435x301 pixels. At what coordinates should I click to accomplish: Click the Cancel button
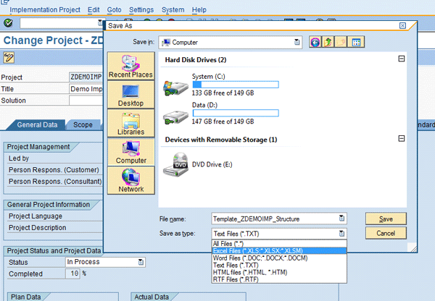point(386,234)
